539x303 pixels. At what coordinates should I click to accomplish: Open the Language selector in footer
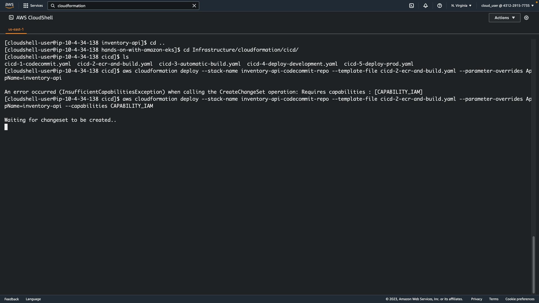33,299
